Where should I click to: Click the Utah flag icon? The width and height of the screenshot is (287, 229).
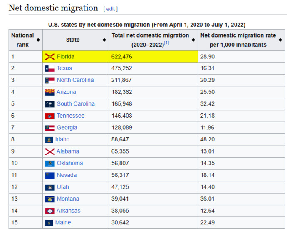click(x=50, y=187)
